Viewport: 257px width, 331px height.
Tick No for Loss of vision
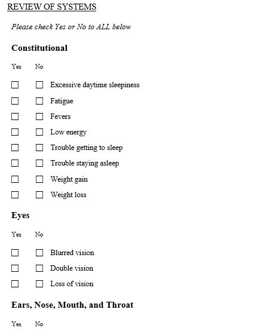click(x=39, y=284)
